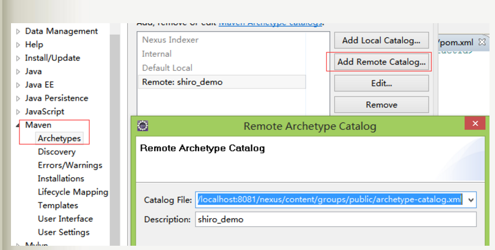Open Maven Installations page

pyautogui.click(x=61, y=179)
